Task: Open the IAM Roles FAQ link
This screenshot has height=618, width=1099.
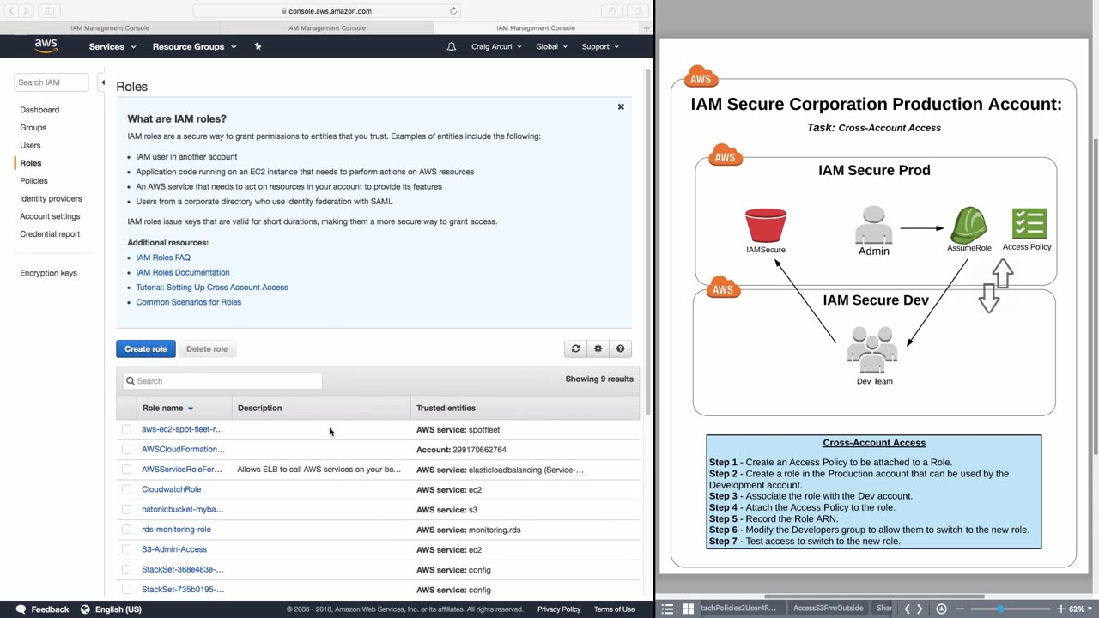Action: [x=163, y=257]
